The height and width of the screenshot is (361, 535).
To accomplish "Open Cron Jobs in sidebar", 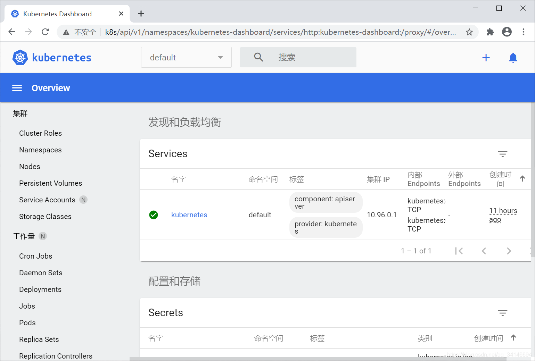I will 35,256.
